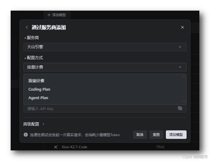Click the info icon beside connectivity note

pos(26,135)
